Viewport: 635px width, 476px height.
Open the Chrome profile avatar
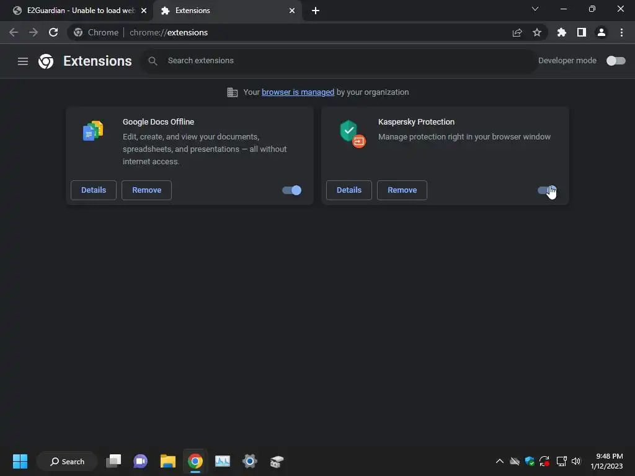click(x=602, y=32)
